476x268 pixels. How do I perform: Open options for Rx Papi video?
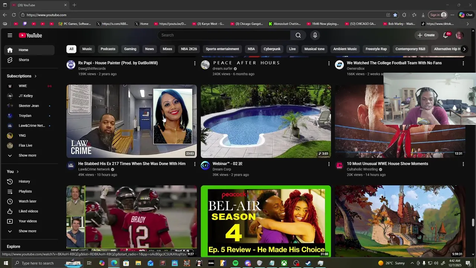194,63
